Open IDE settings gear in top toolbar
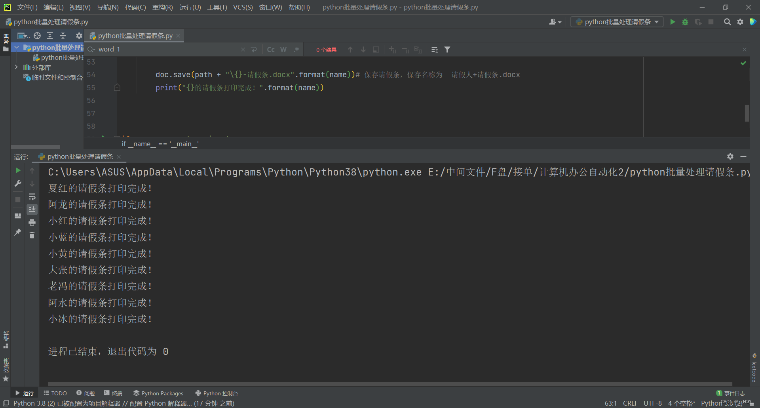760x408 pixels. (x=740, y=22)
